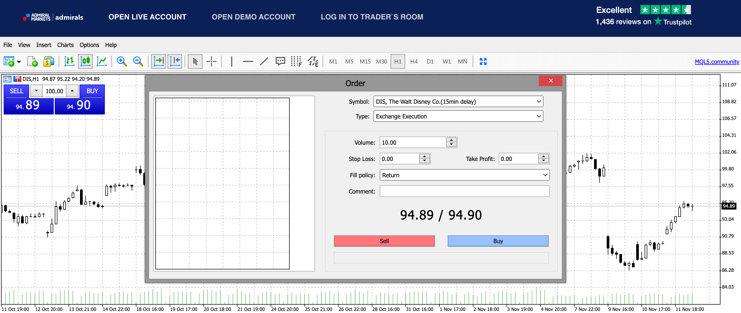Switch timeframe to M5
741x313 pixels.
pyautogui.click(x=349, y=61)
